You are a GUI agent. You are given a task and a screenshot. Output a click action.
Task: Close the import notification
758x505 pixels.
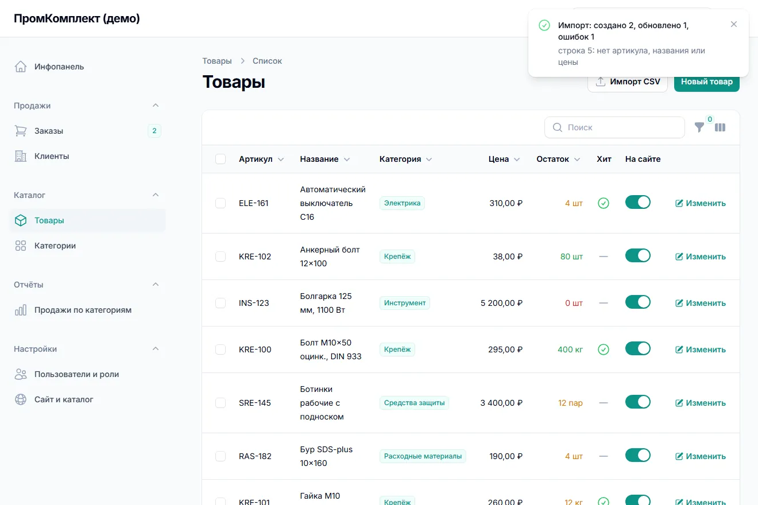click(734, 24)
